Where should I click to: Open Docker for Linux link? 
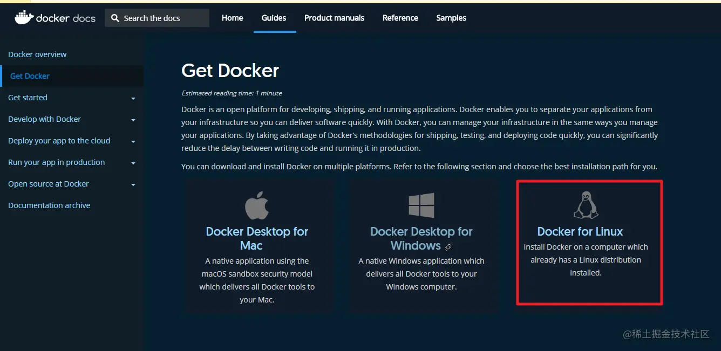[580, 231]
